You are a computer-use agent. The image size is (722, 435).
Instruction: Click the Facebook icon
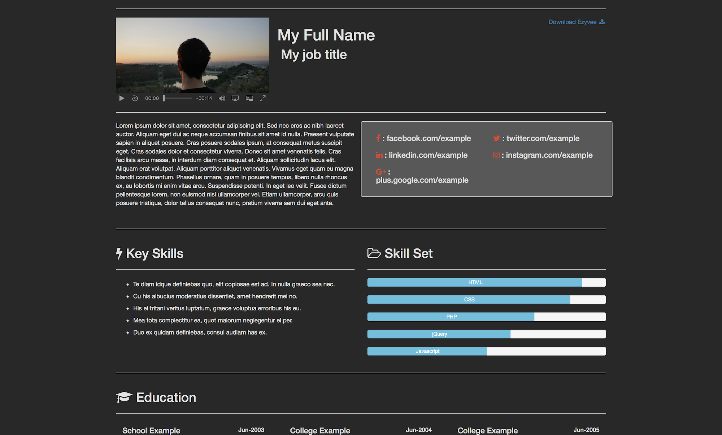click(378, 138)
